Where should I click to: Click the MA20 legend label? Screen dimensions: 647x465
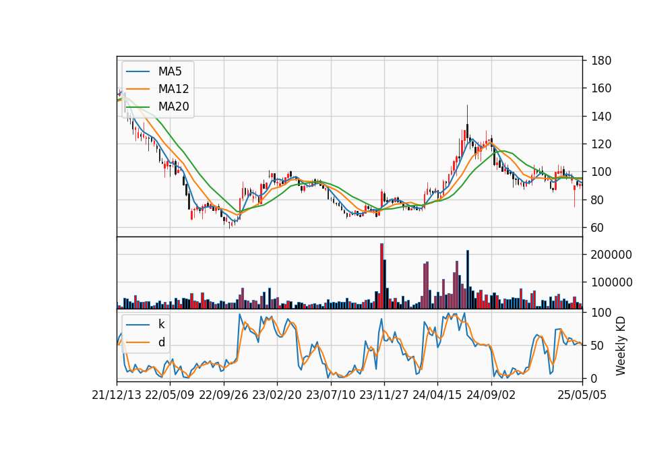[173, 106]
